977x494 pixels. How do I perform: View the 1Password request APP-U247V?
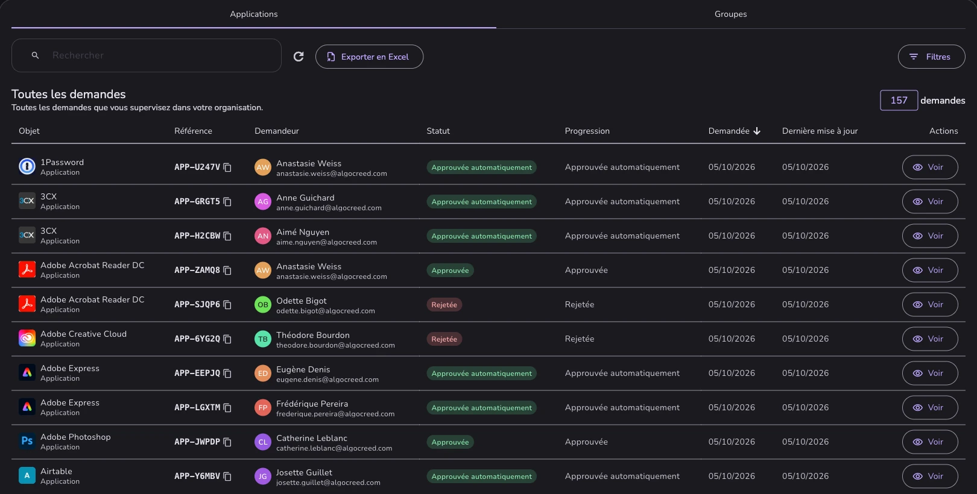pos(930,167)
